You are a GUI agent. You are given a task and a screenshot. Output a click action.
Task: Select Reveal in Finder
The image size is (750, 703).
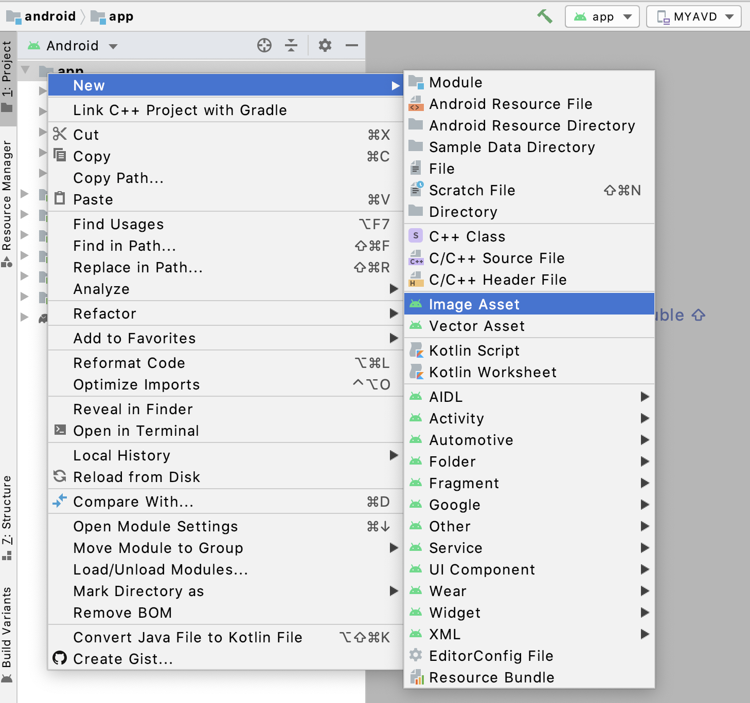tap(225, 409)
